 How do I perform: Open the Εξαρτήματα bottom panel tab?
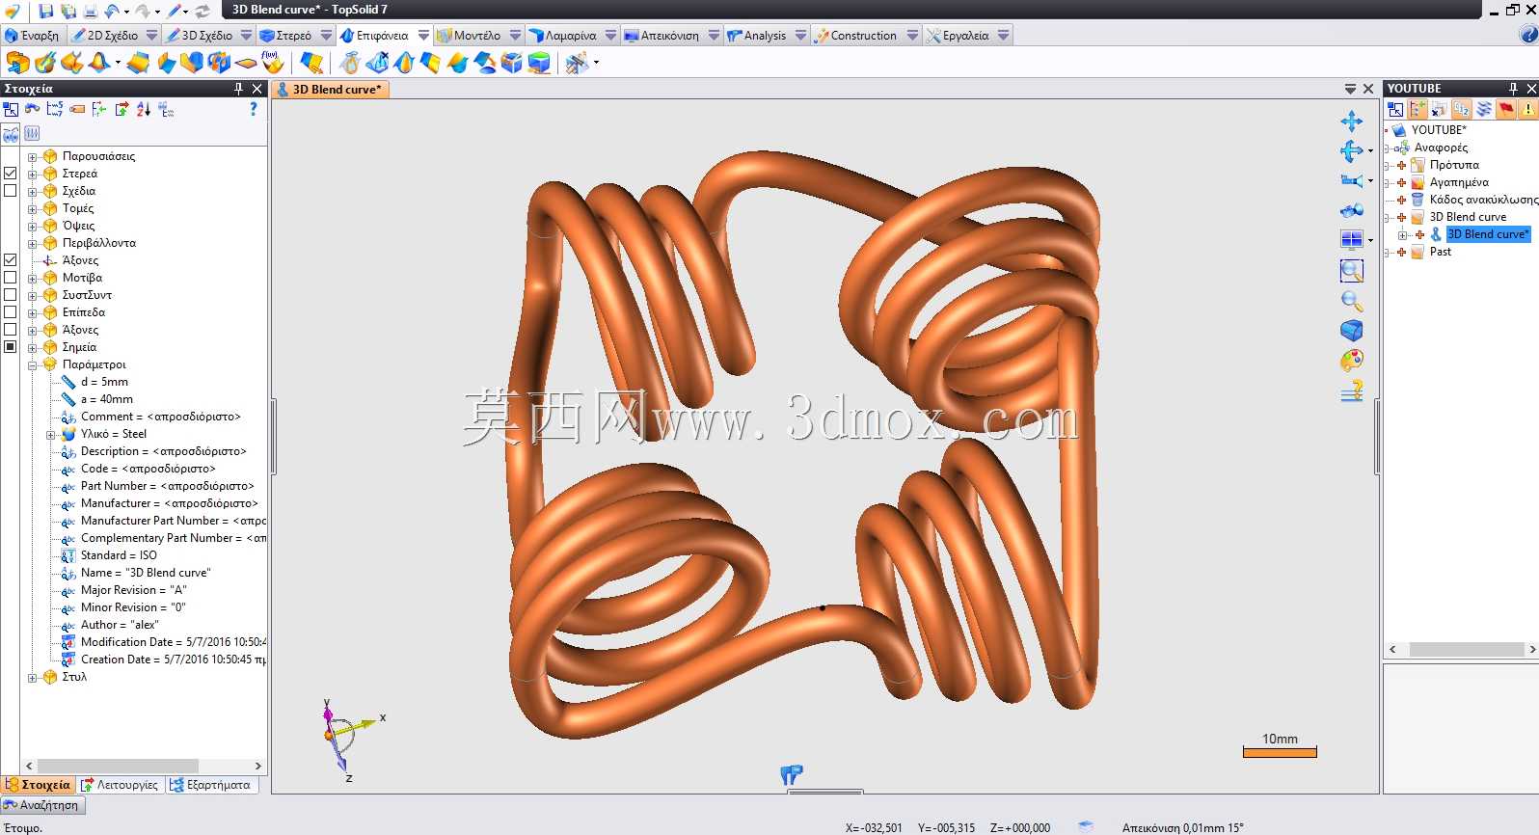(211, 785)
